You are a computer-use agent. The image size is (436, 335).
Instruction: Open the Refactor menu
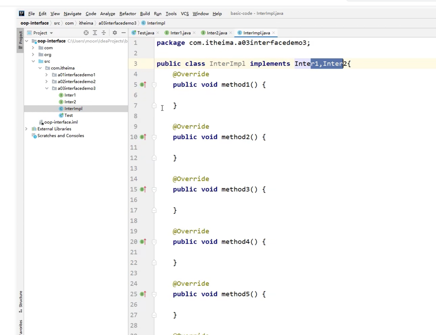point(128,14)
